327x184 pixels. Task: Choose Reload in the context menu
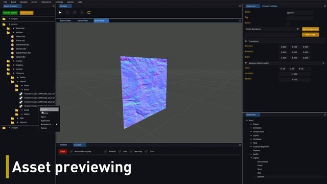point(49,109)
